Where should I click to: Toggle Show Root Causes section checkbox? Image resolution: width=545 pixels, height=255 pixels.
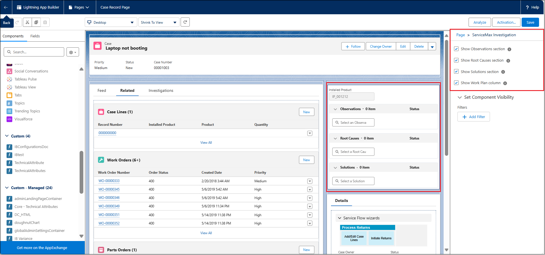tap(456, 60)
